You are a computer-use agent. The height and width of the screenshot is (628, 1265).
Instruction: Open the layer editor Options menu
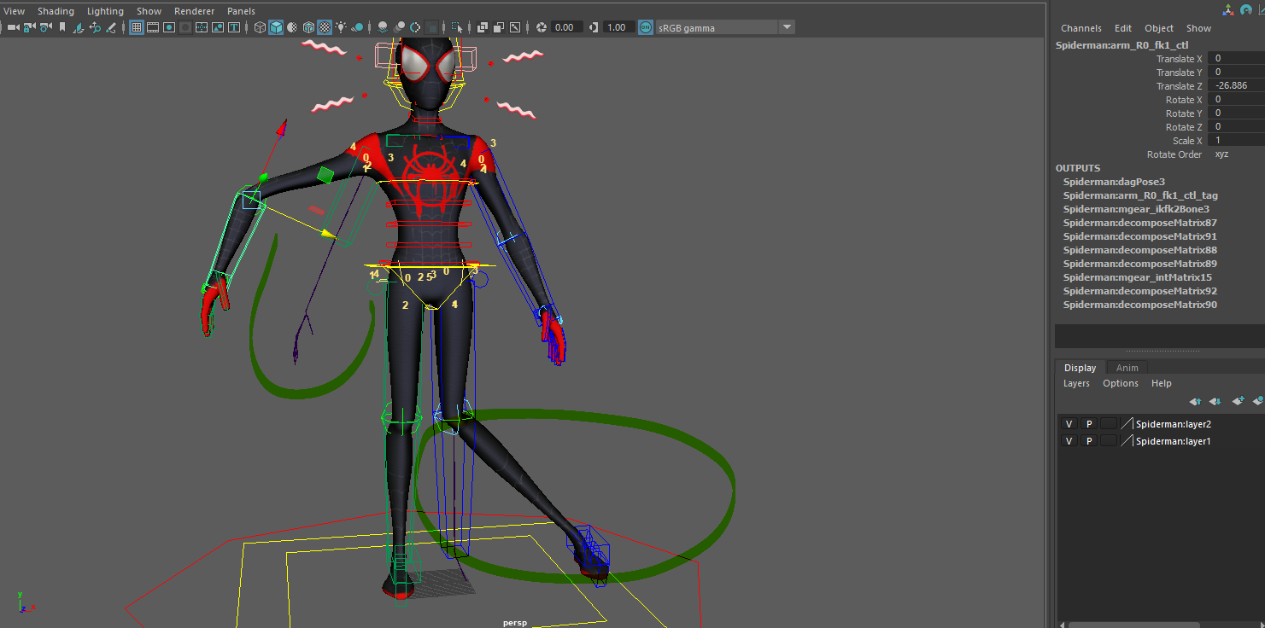[x=1121, y=383]
